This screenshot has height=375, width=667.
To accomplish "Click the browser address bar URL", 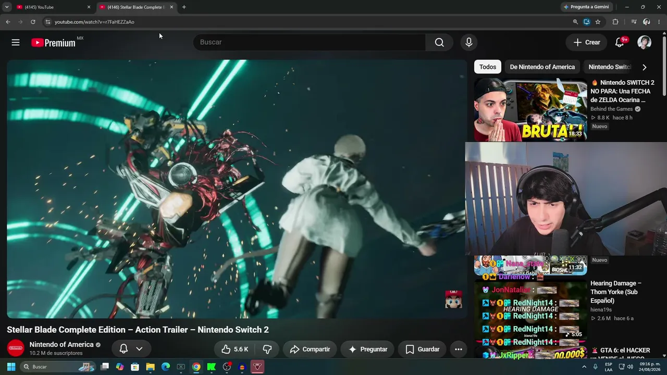I will click(94, 22).
